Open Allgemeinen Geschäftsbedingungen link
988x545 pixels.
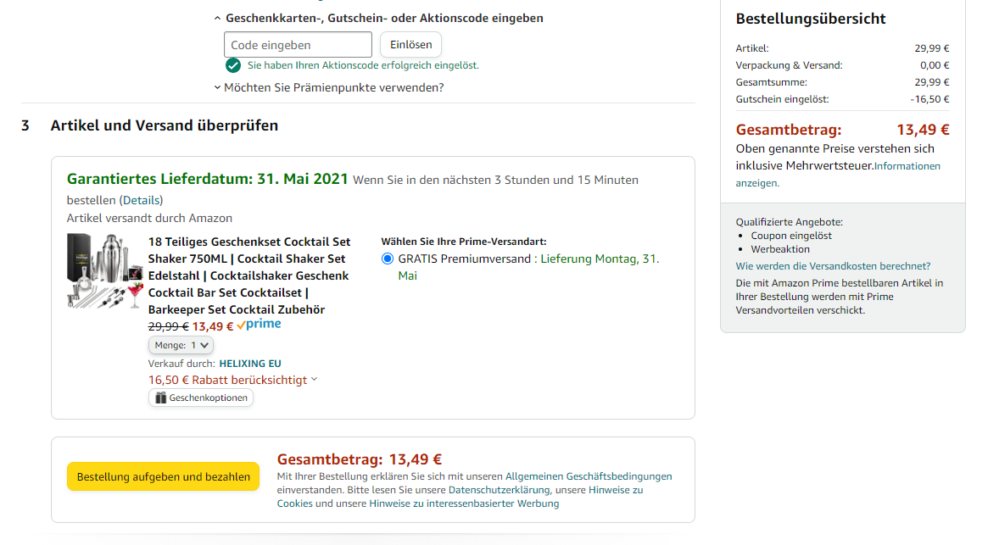589,476
